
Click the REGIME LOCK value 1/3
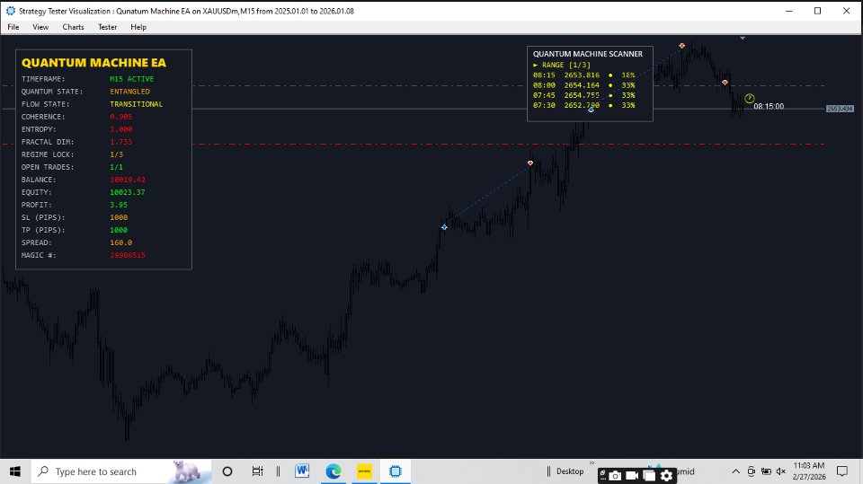[116, 154]
